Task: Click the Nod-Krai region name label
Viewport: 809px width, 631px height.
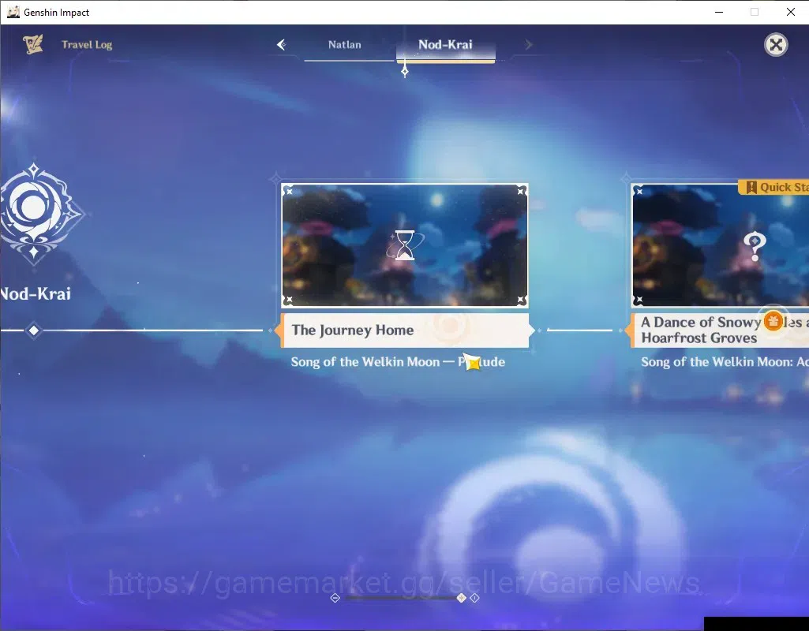Action: (36, 294)
